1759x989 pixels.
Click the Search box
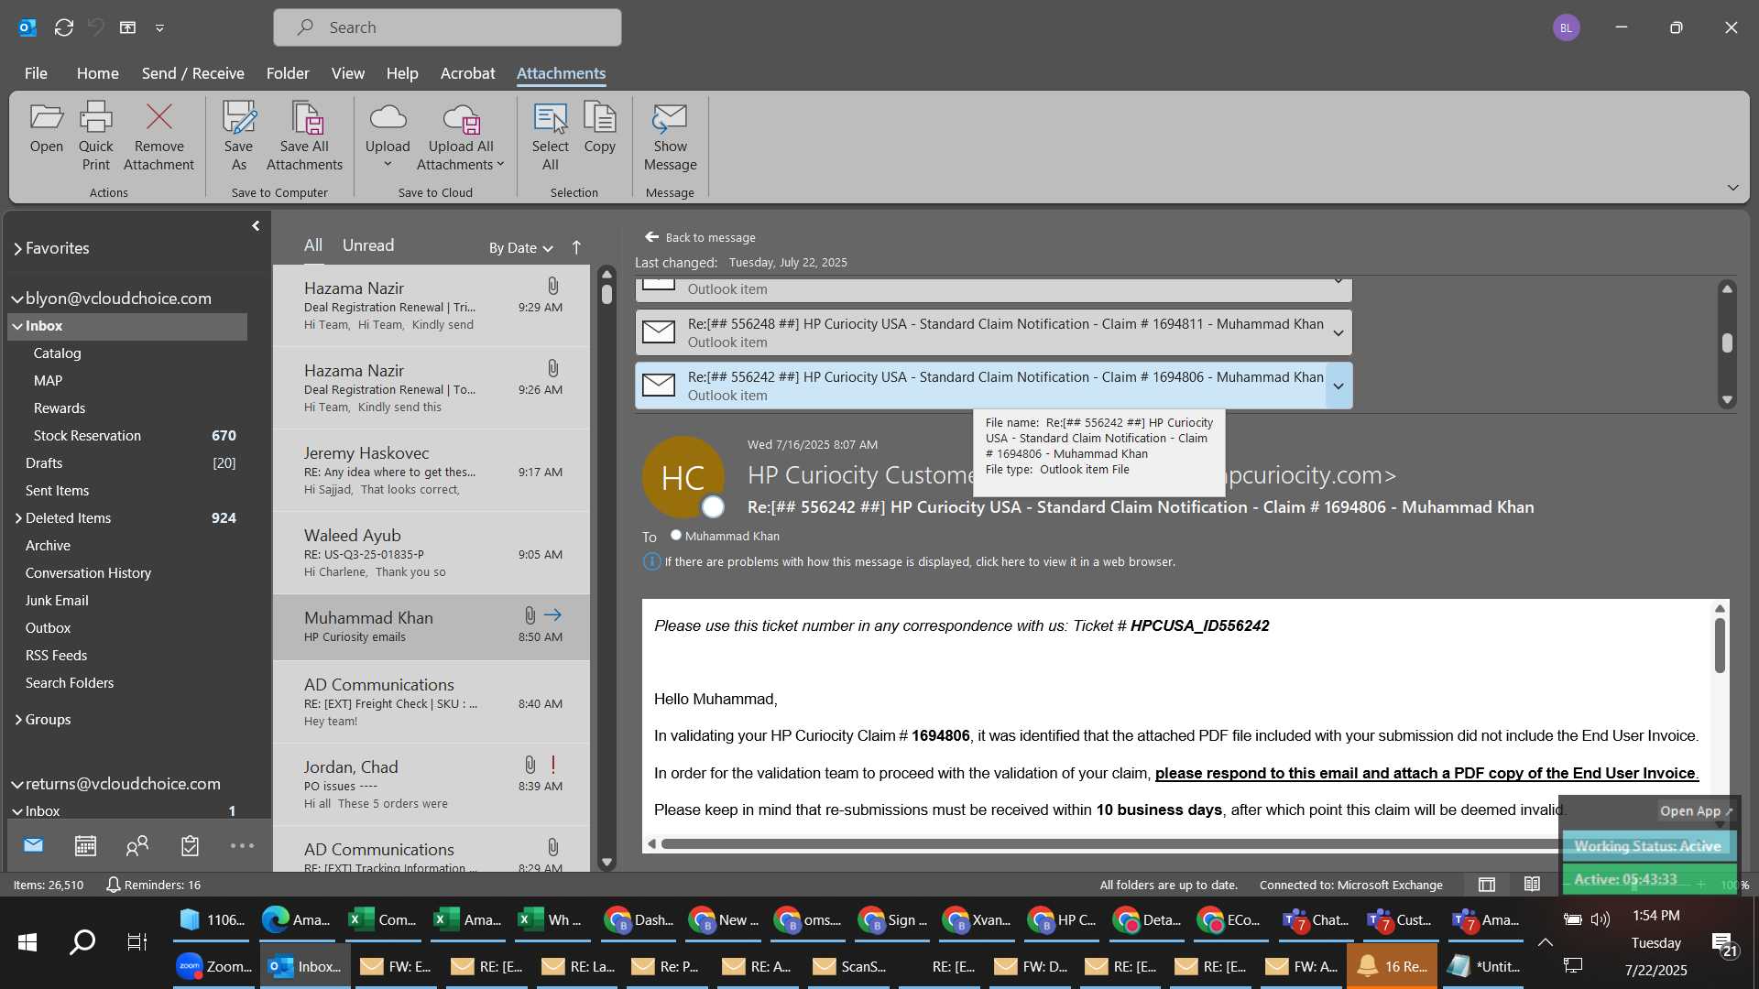click(447, 27)
